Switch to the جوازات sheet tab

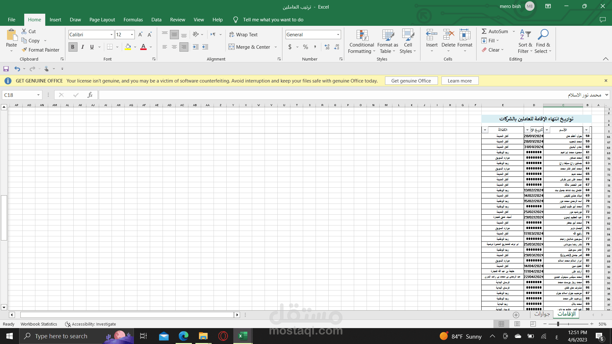542,314
